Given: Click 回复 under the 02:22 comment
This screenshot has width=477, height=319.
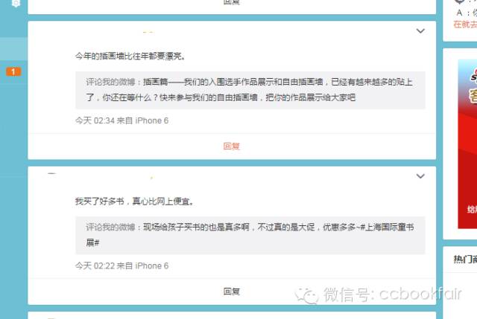Looking at the screenshot, I should coord(232,291).
